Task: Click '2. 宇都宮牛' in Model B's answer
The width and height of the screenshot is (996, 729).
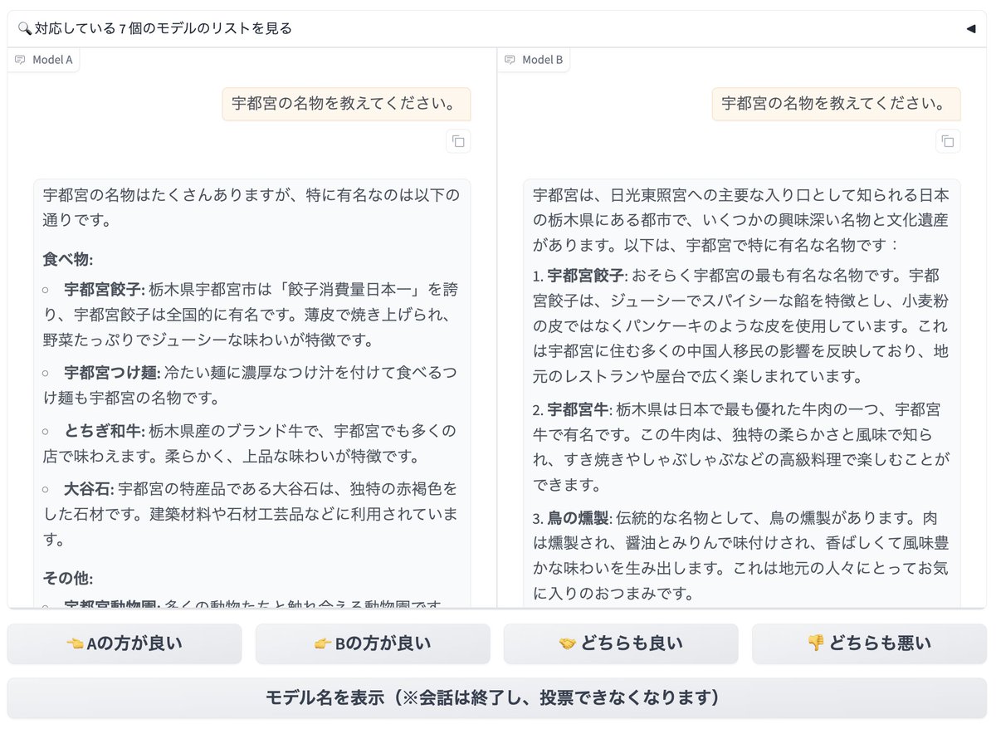Action: click(571, 409)
